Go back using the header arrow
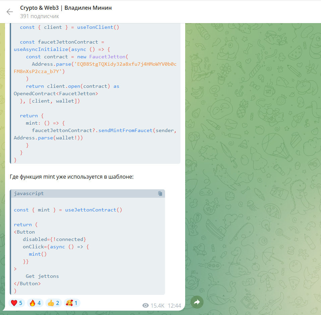 coord(10,12)
